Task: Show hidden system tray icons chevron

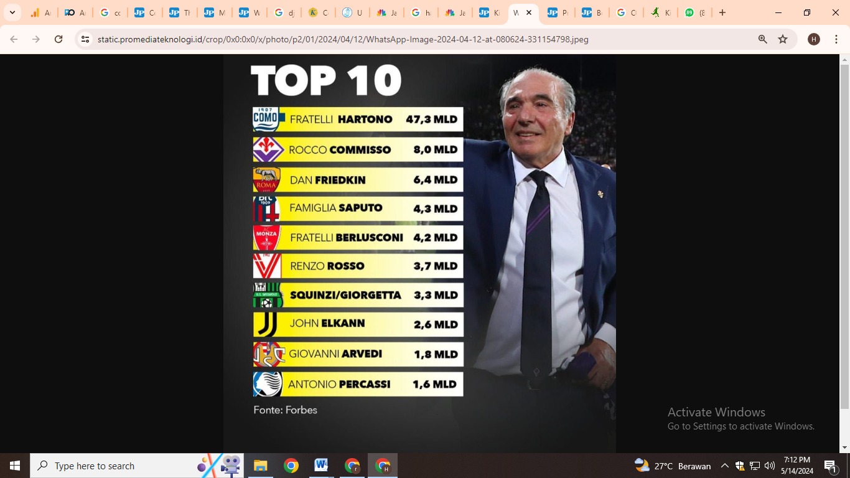Action: [x=724, y=466]
